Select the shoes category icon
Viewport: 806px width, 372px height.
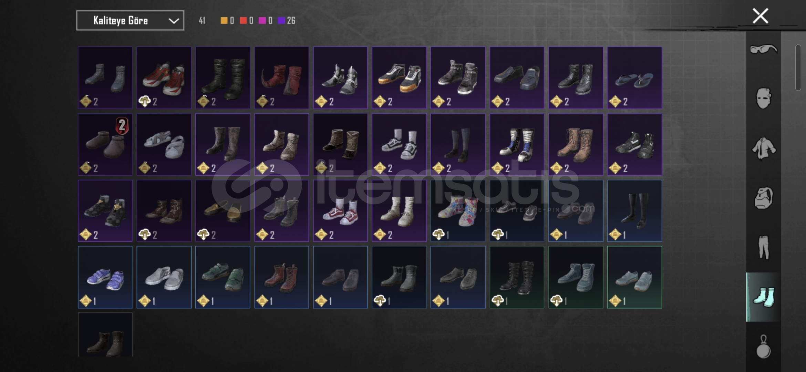tap(763, 297)
